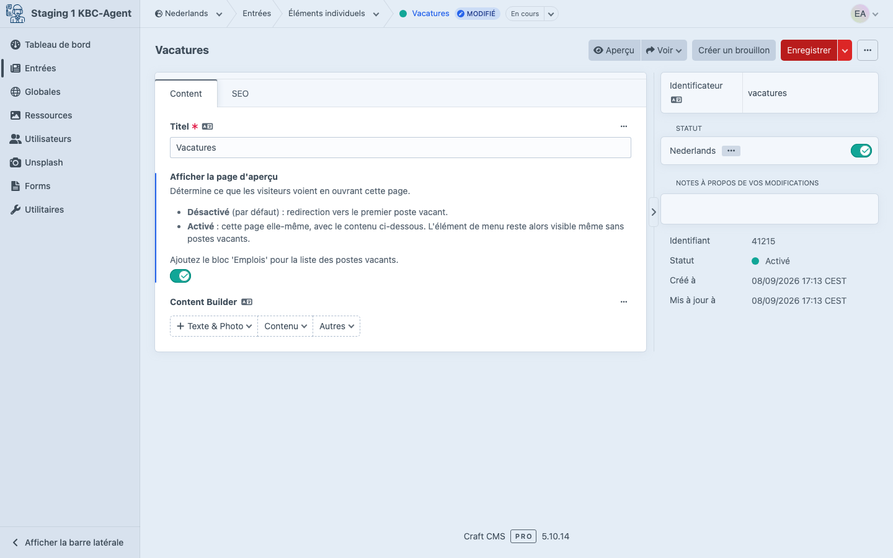The width and height of the screenshot is (893, 558).
Task: Click Mis à jour à date value
Action: (799, 301)
